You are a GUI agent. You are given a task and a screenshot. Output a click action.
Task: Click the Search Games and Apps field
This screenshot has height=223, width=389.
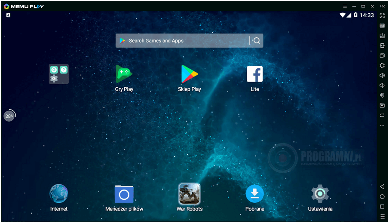[x=189, y=41]
